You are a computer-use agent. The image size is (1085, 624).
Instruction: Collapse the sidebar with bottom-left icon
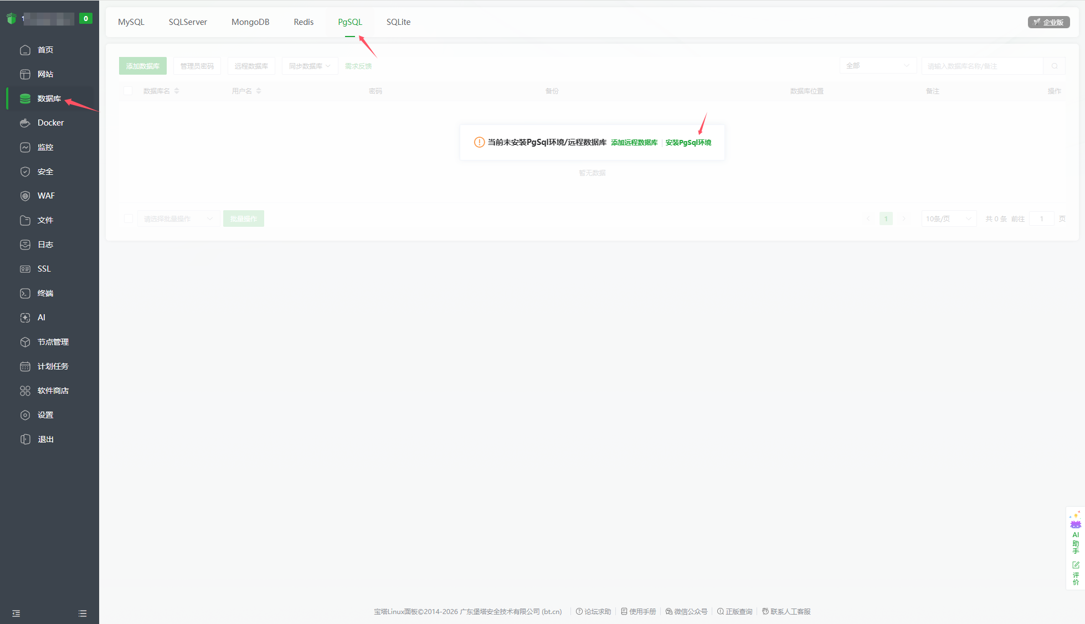point(16,613)
